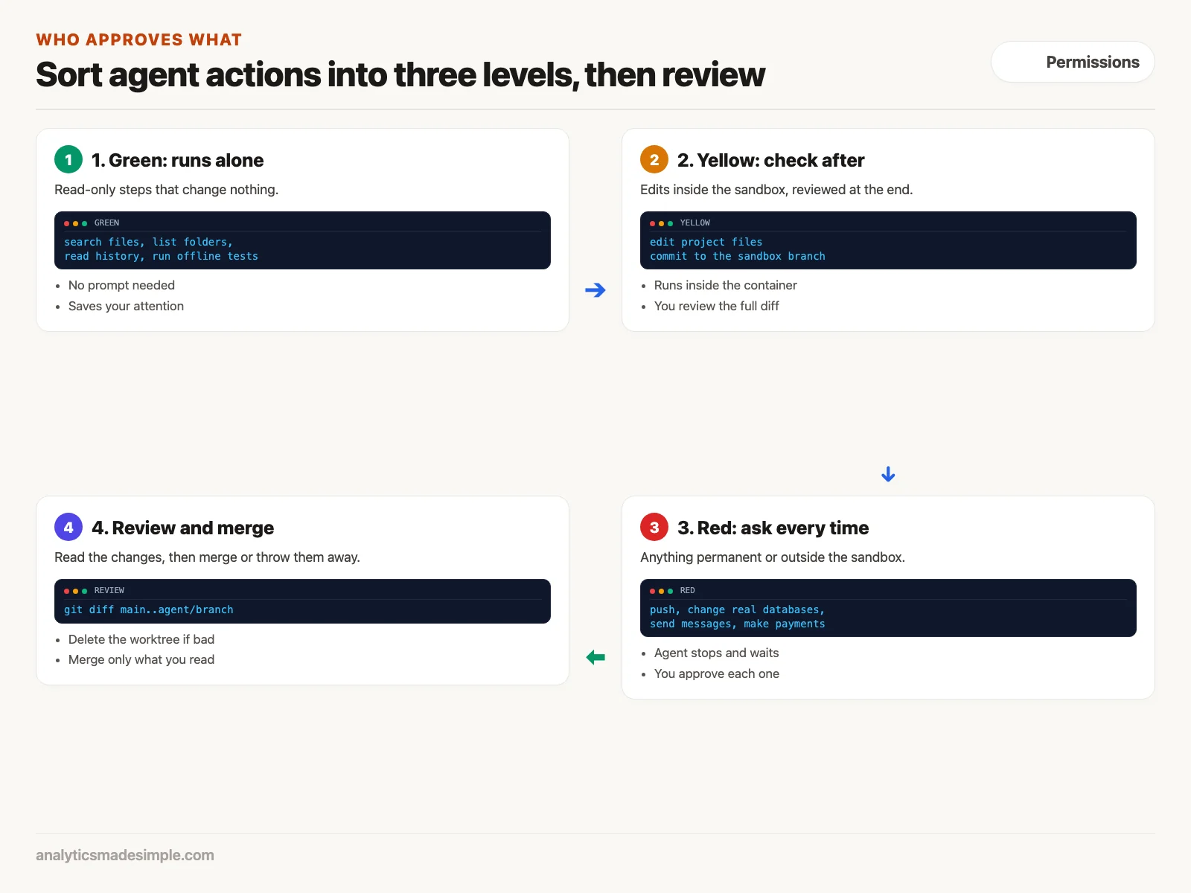
Task: Click the REVIEW code block label
Action: pos(109,590)
